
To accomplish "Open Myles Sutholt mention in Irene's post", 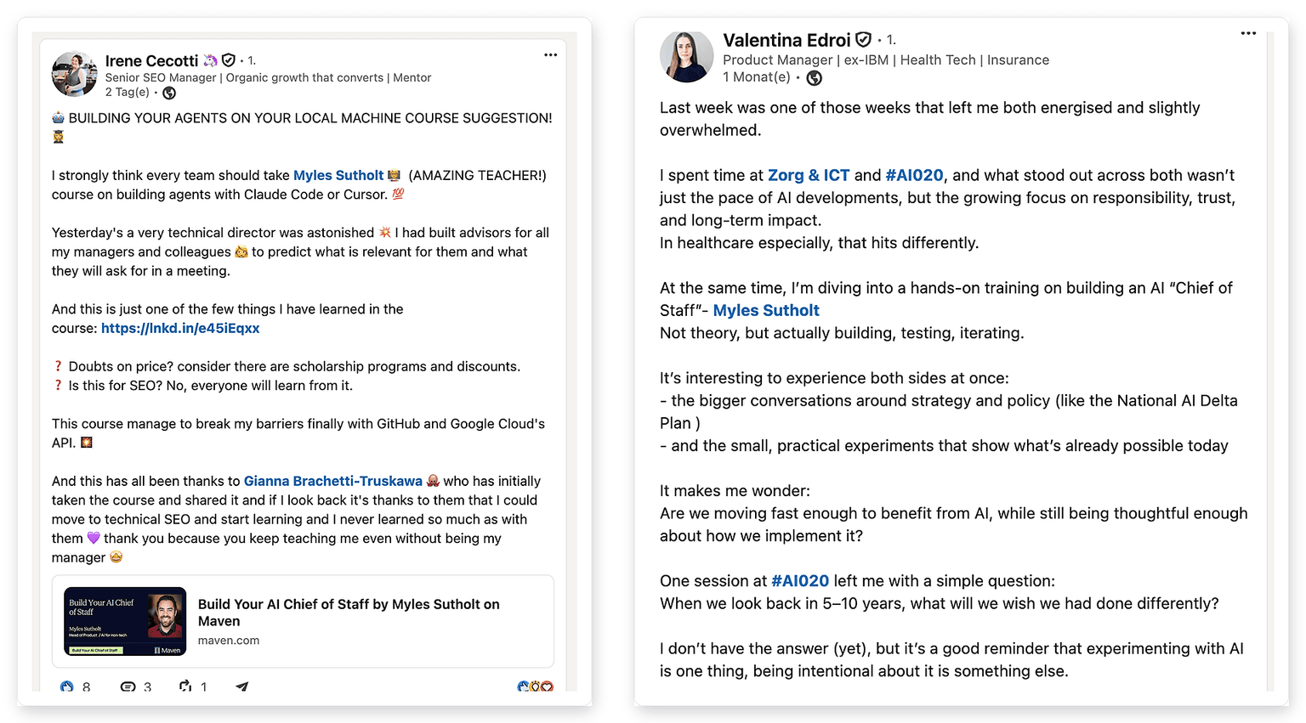I will click(338, 175).
